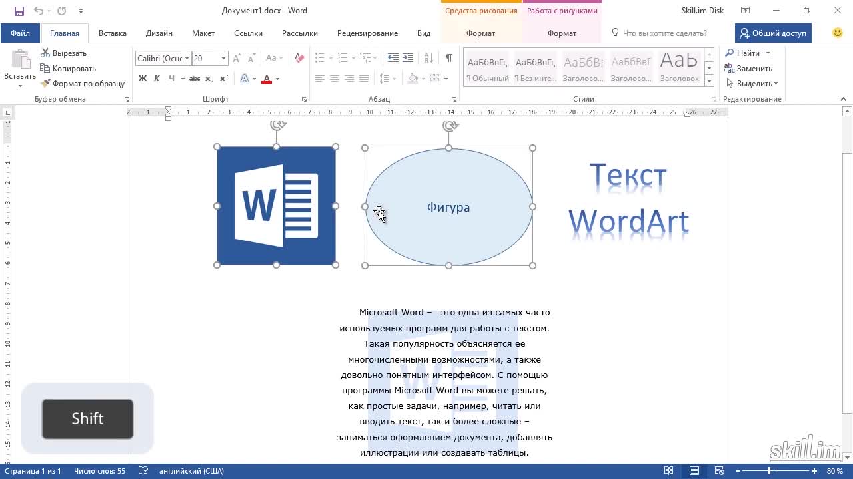Screen dimensions: 853x479
Task: Toggle strikethrough abc formatting
Action: (x=195, y=79)
